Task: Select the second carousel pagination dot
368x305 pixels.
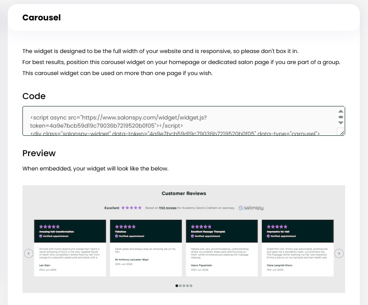Action: [180, 286]
